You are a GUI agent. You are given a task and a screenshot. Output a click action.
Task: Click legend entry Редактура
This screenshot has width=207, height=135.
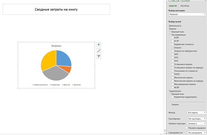pyautogui.click(x=55, y=85)
